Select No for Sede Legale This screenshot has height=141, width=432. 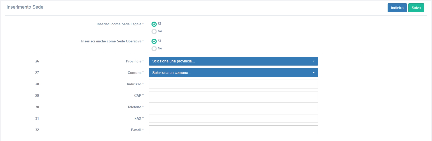(154, 31)
